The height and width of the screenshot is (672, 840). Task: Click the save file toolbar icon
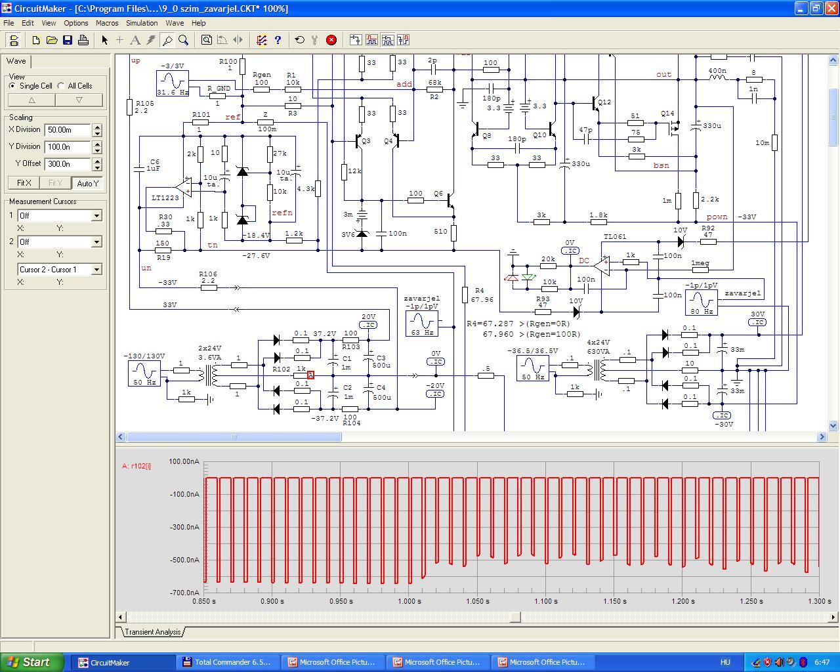68,40
